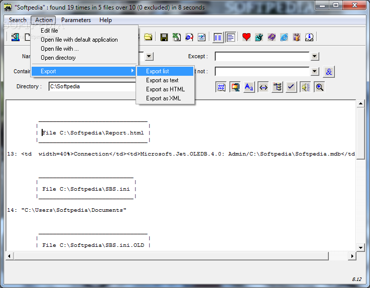370x288 pixels.
Task: Click the open folder toolbar icon
Action: pos(148,37)
